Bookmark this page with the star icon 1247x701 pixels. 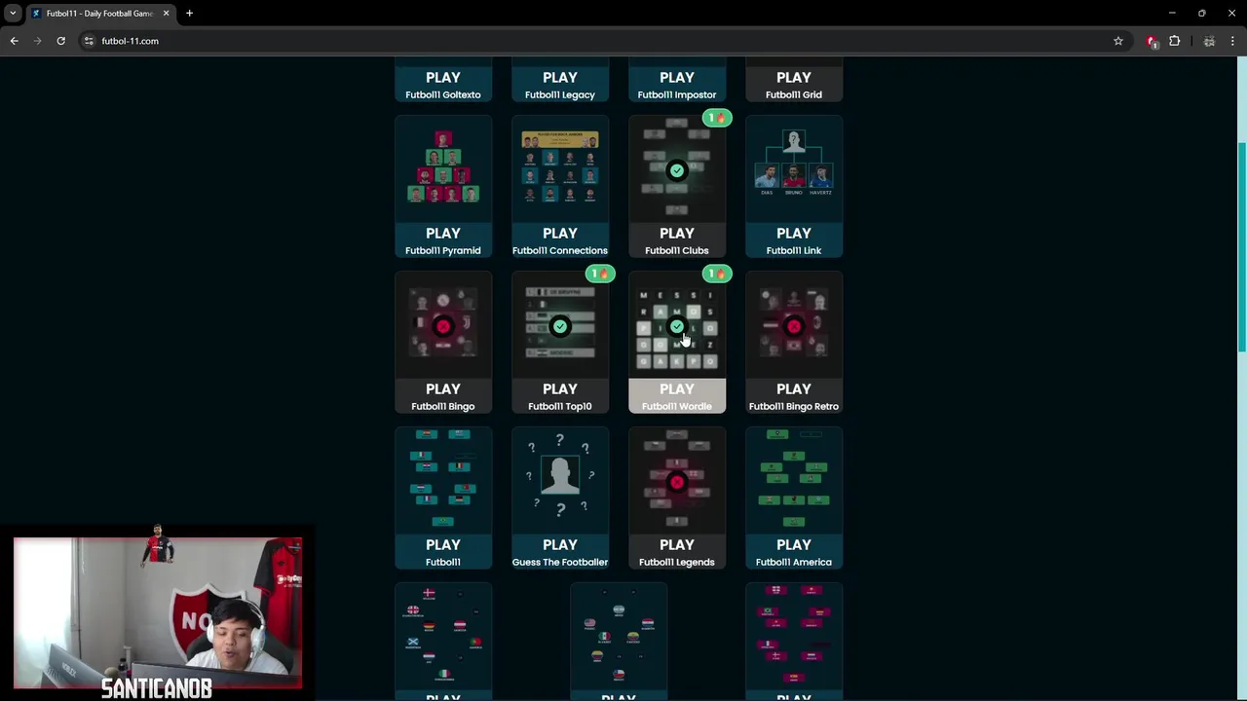(1118, 41)
